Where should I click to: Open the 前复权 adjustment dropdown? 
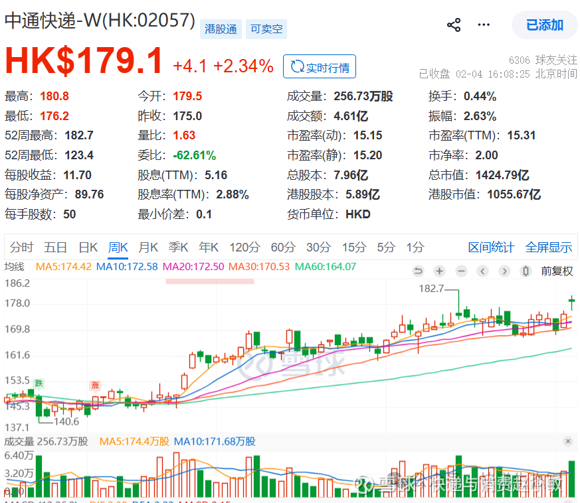tap(557, 271)
